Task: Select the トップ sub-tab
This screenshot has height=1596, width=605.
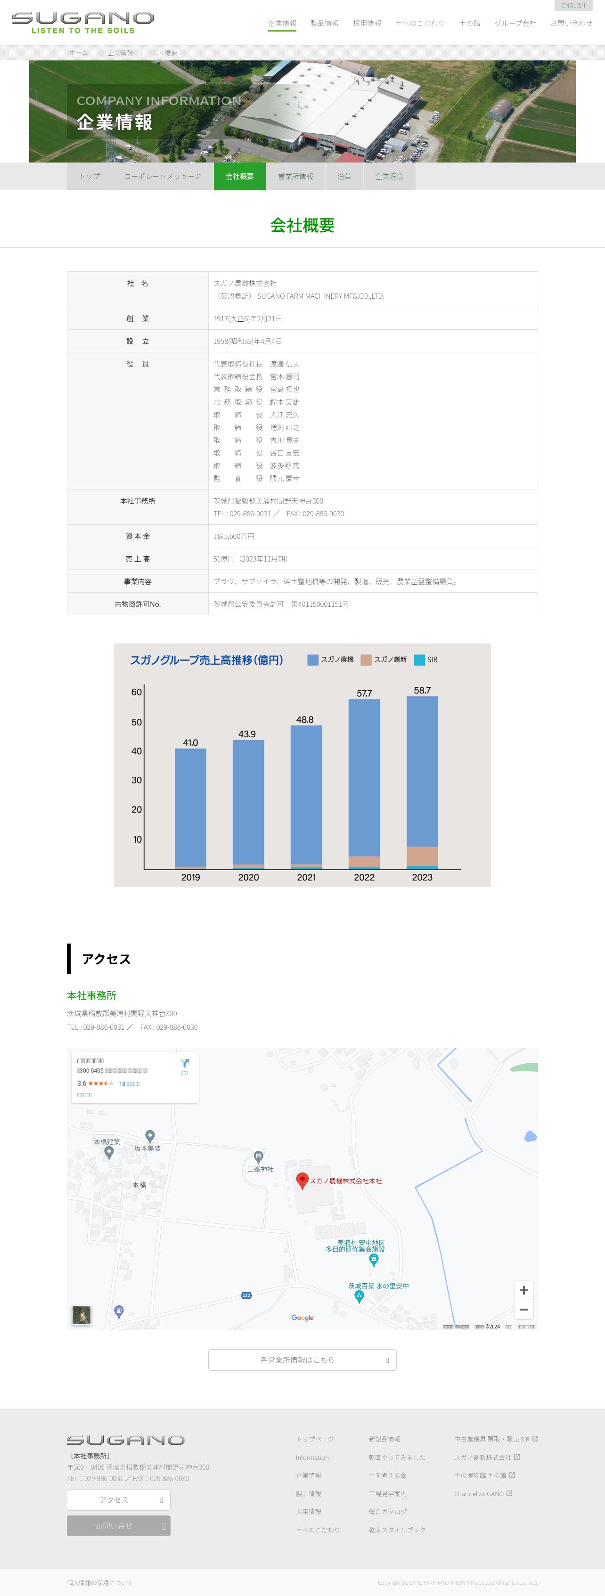Action: point(89,176)
